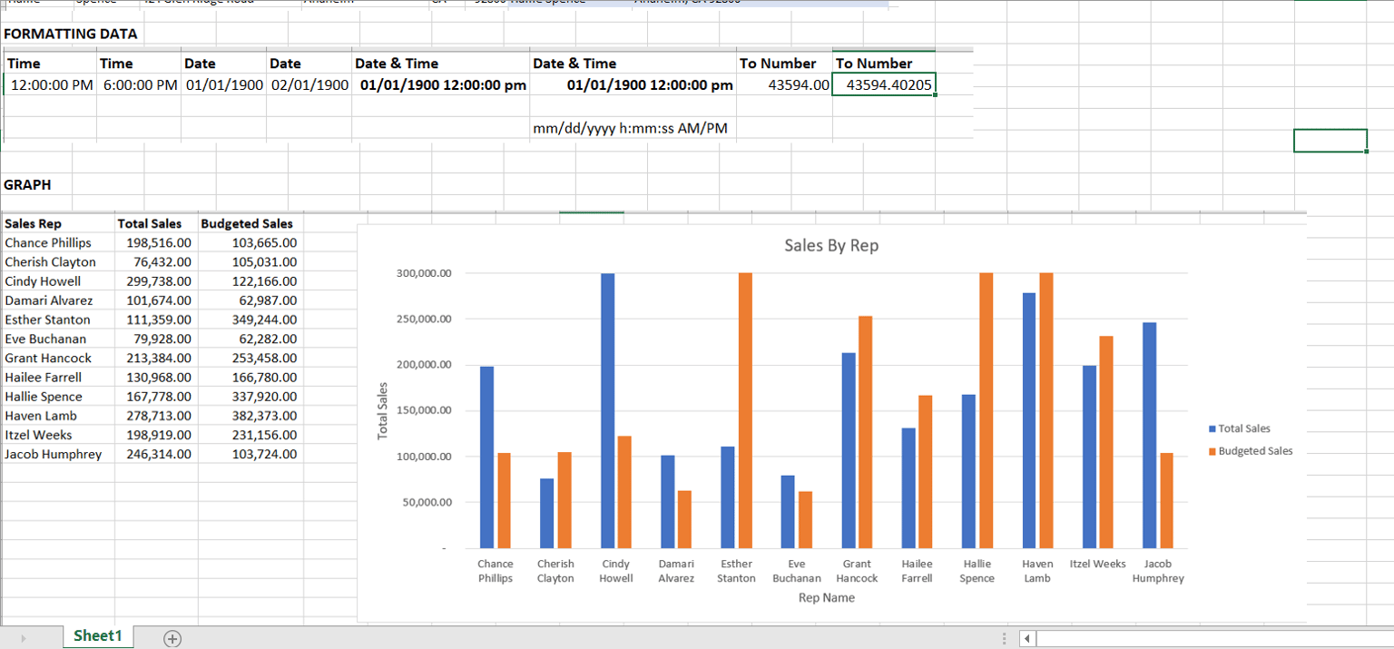Add a new sheet with the plus icon
1394x649 pixels.
[x=172, y=639]
